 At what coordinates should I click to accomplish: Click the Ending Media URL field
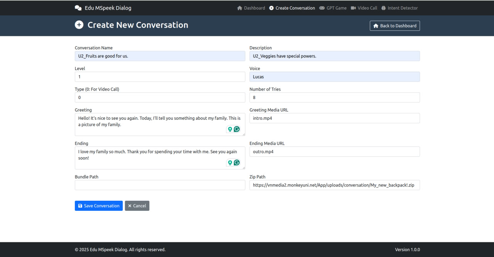[x=335, y=151]
